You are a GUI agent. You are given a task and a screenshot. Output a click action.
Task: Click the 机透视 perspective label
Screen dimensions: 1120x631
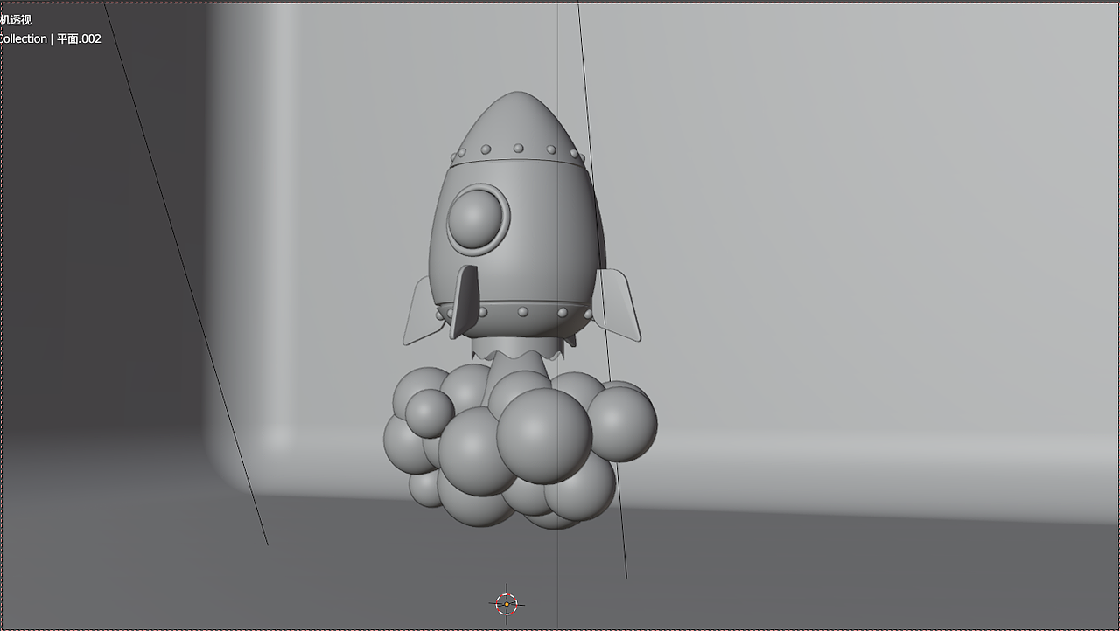tap(16, 18)
